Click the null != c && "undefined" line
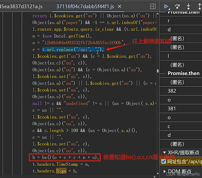202x178 pixels. pyautogui.click(x=94, y=104)
